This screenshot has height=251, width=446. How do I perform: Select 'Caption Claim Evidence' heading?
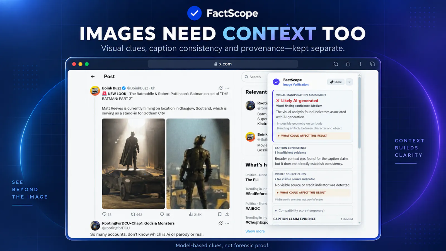pyautogui.click(x=295, y=219)
